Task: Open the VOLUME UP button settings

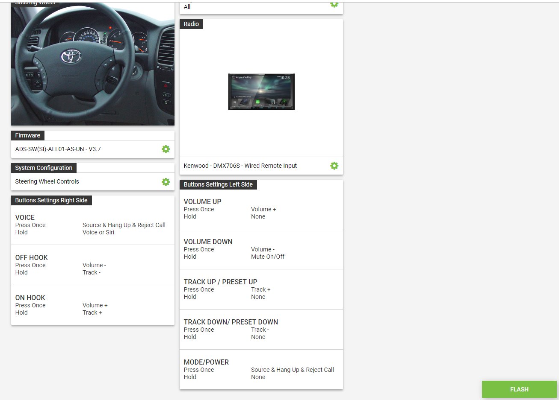Action: pos(261,209)
